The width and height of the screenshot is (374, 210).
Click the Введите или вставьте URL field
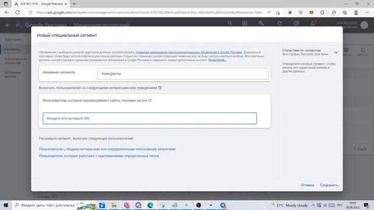[x=150, y=118]
